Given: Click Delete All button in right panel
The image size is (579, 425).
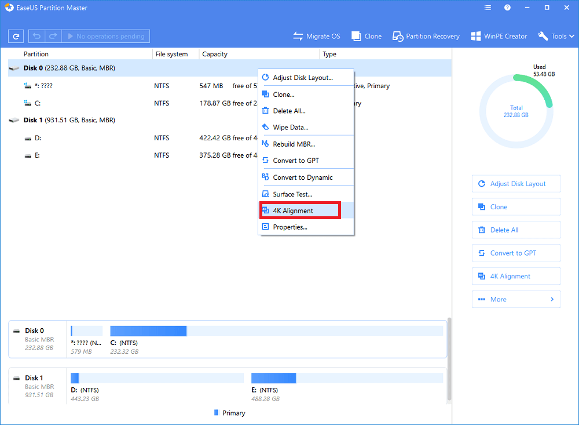Looking at the screenshot, I should [516, 230].
